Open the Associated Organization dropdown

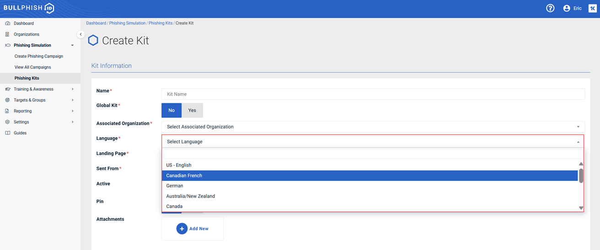(x=373, y=127)
